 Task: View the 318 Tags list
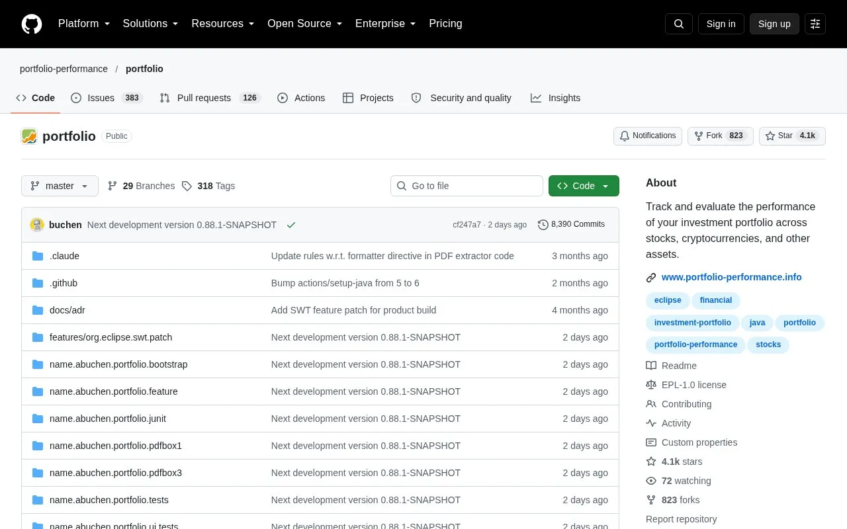[x=208, y=186]
